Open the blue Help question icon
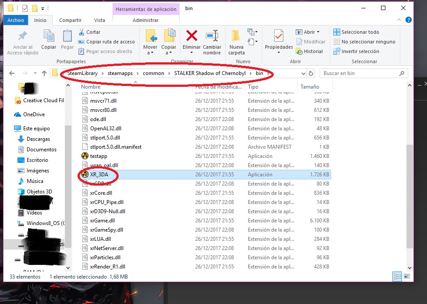This screenshot has height=304, width=427. point(408,20)
